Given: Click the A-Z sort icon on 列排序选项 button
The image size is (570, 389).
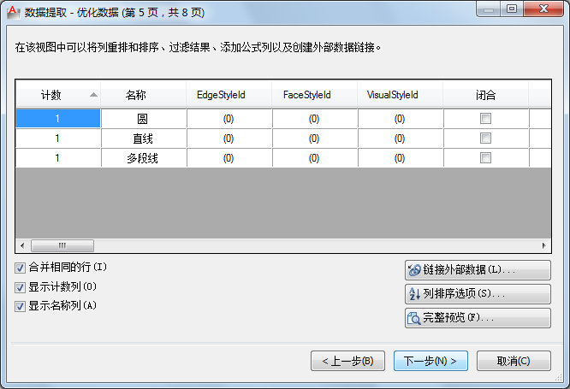Looking at the screenshot, I should 414,294.
